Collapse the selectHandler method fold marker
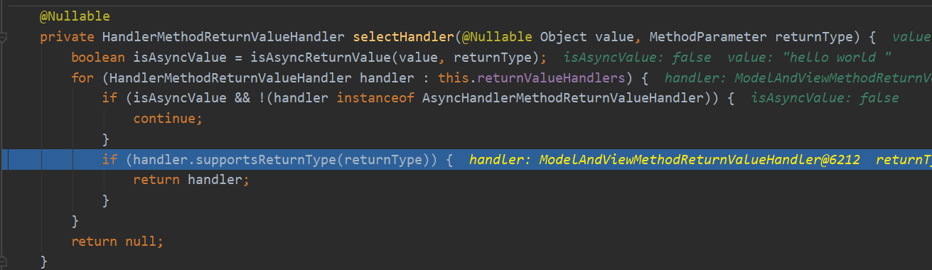The height and width of the screenshot is (270, 932). pyautogui.click(x=3, y=37)
